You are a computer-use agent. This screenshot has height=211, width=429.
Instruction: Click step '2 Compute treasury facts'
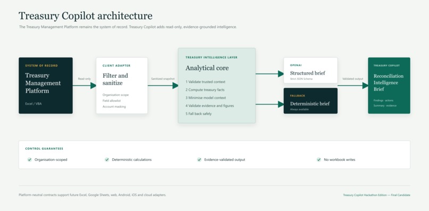coord(205,90)
